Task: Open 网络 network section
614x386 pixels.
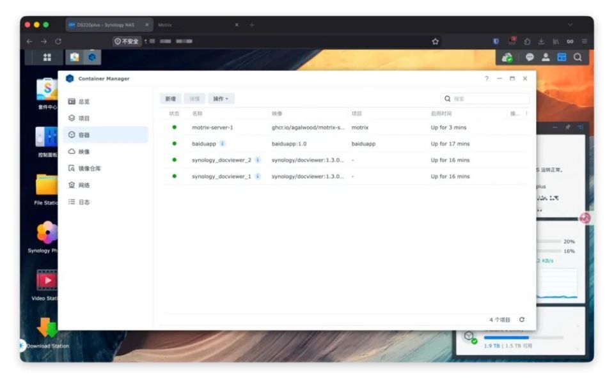Action: point(106,185)
